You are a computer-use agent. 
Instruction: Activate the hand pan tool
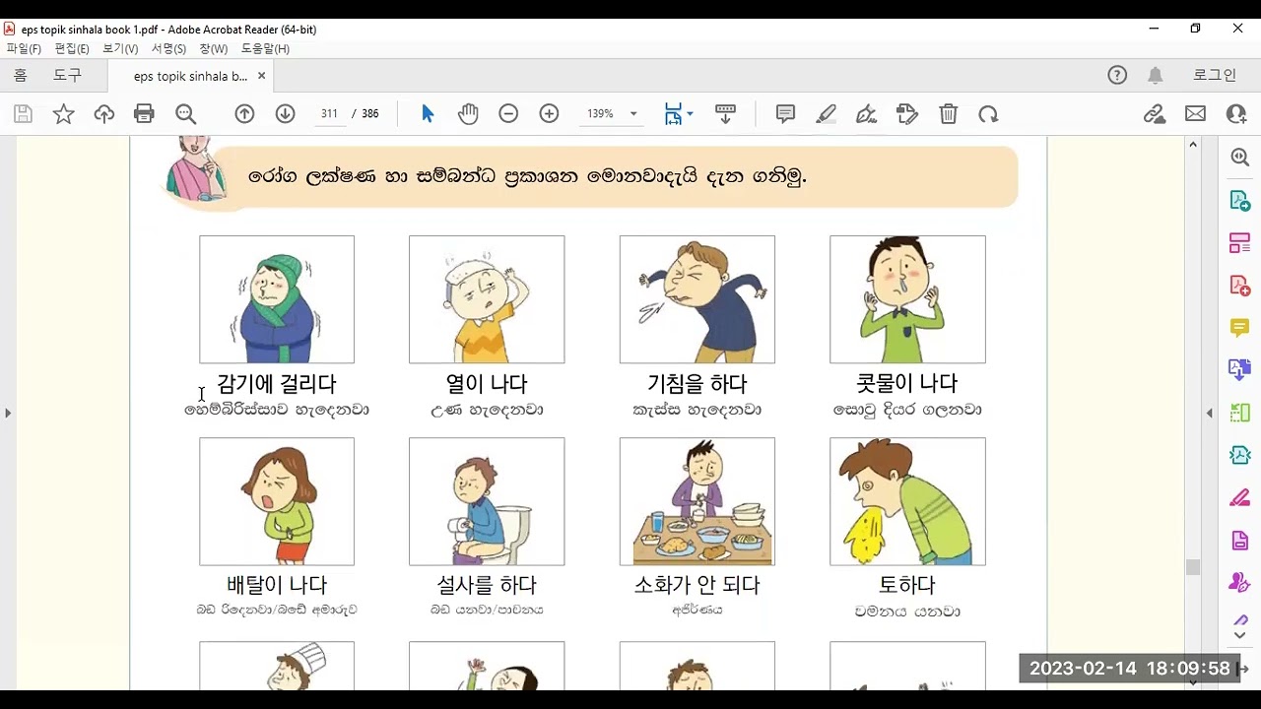point(468,114)
